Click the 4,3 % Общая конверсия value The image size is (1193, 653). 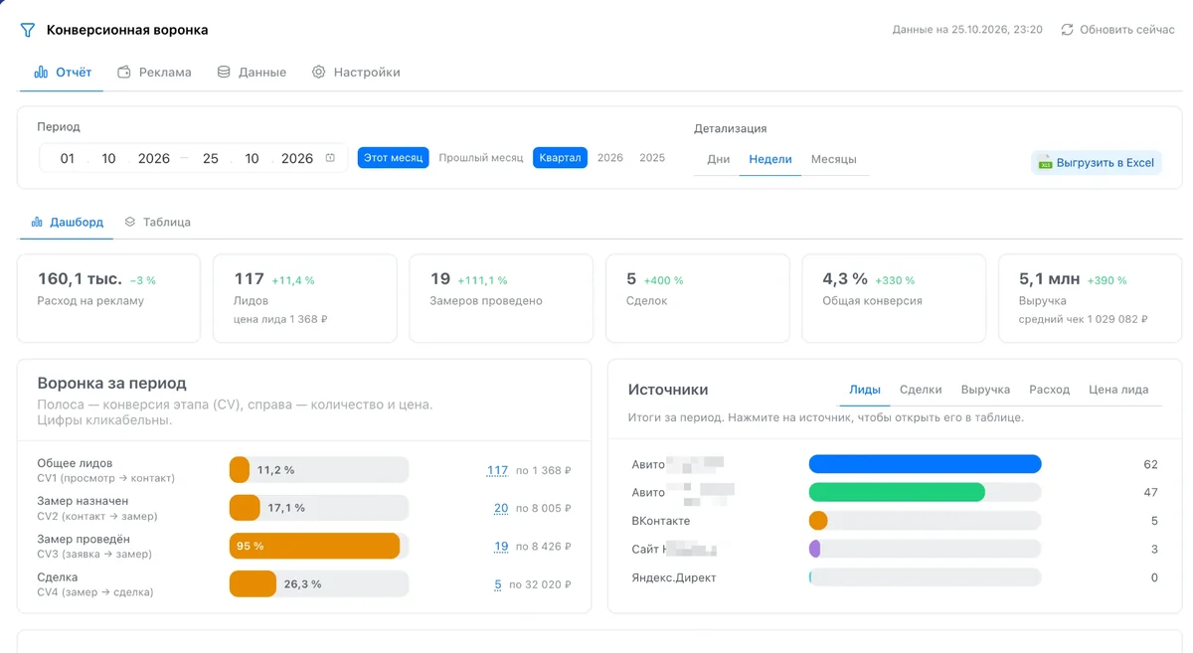[845, 279]
